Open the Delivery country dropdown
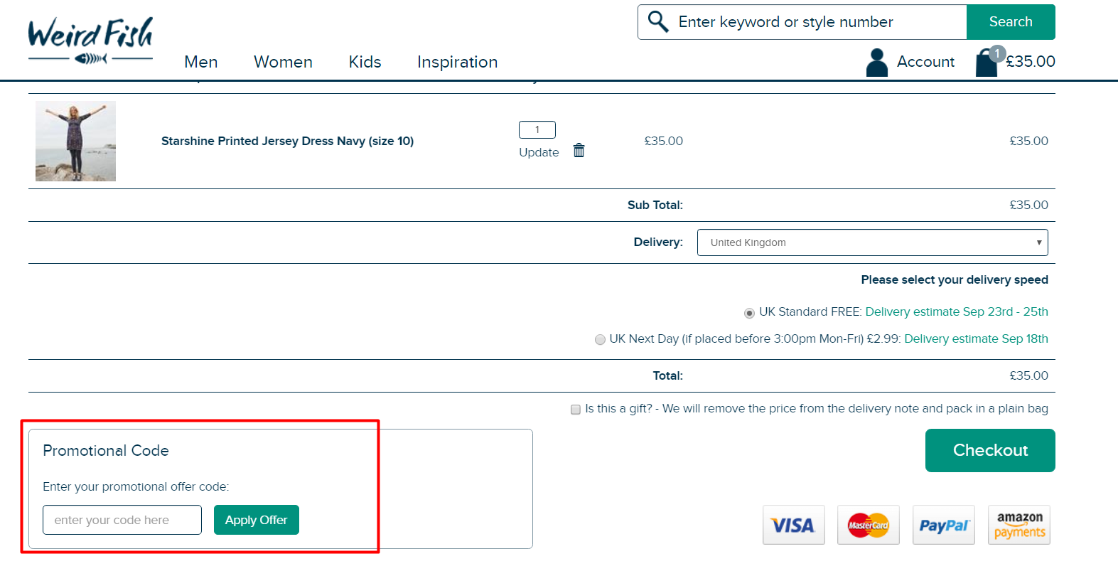Screen dimensions: 1118x576 872,242
